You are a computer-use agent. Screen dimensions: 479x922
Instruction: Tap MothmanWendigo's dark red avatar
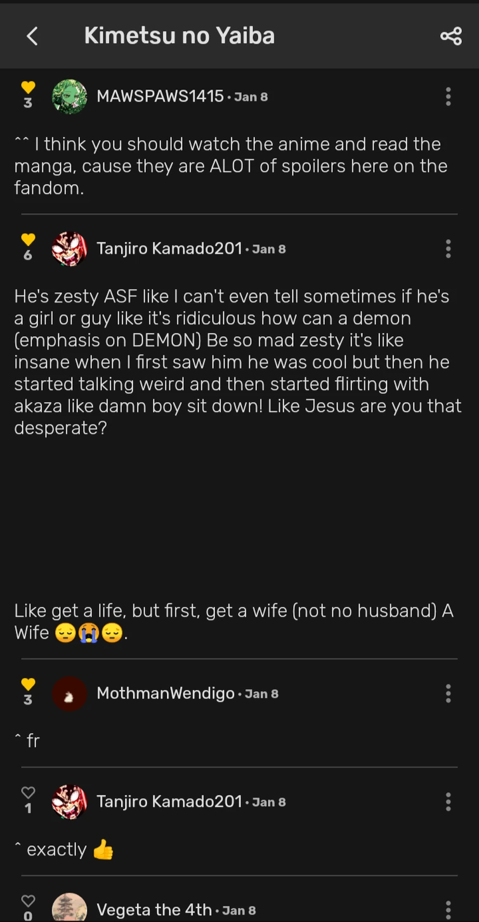(69, 693)
